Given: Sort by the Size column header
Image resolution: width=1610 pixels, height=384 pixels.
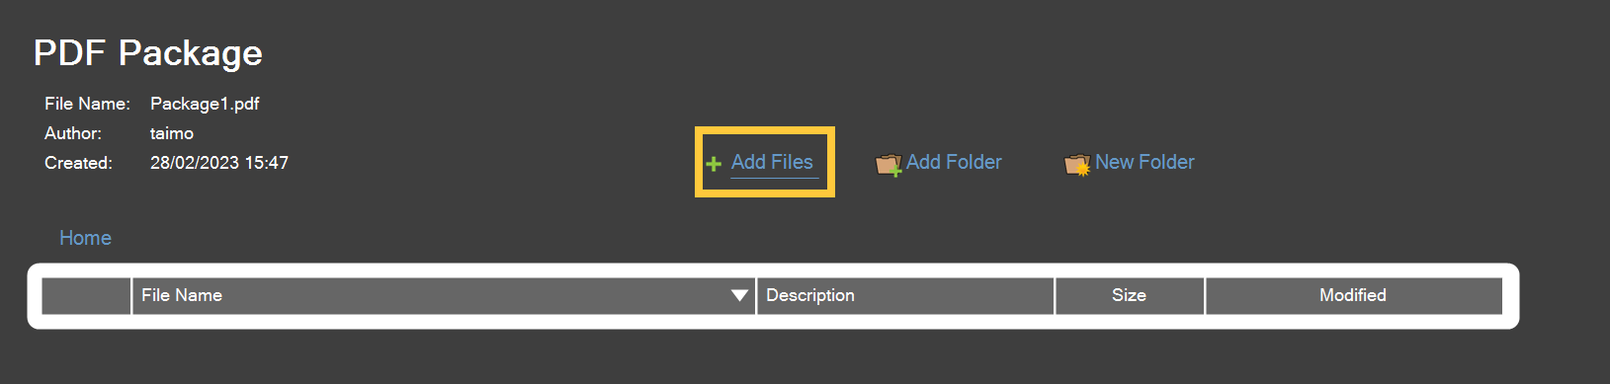Looking at the screenshot, I should coord(1130,295).
